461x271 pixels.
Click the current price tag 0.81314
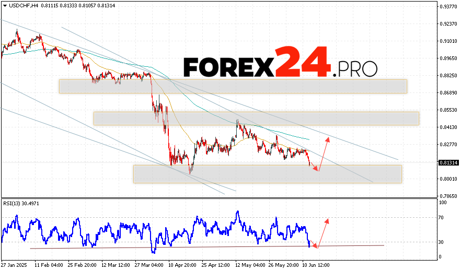click(x=448, y=163)
